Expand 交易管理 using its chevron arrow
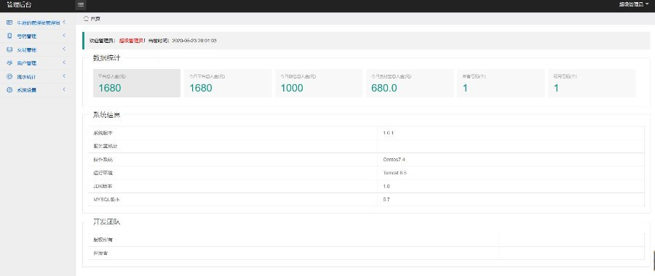This screenshot has width=655, height=276. click(64, 49)
